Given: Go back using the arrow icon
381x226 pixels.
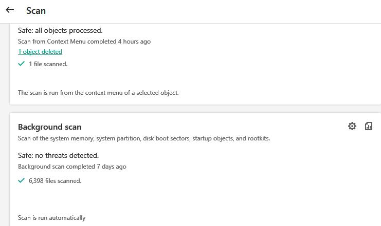Looking at the screenshot, I should (10, 10).
